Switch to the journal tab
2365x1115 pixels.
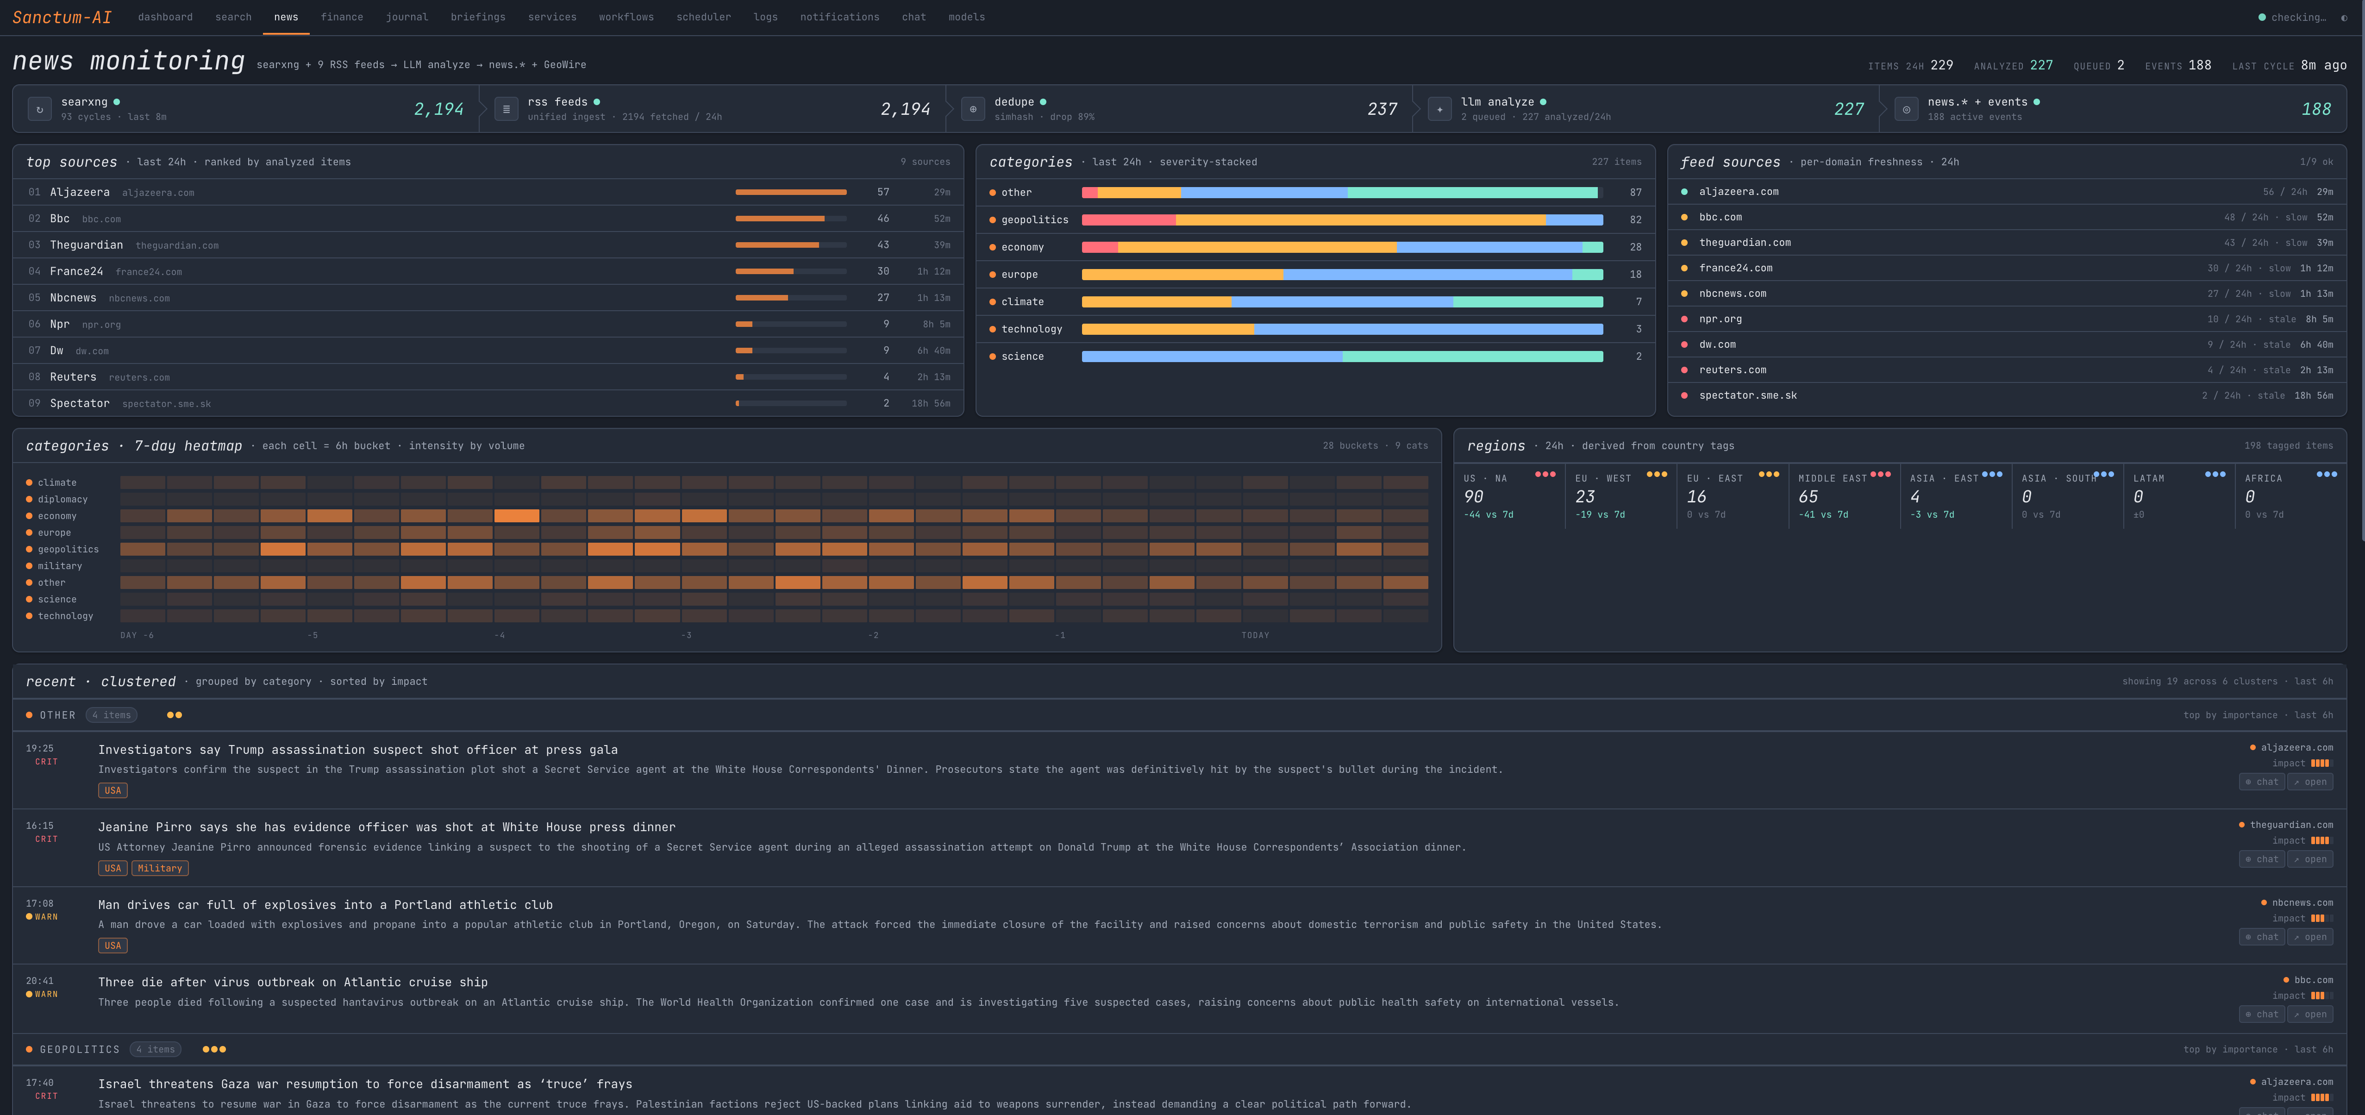(x=407, y=18)
